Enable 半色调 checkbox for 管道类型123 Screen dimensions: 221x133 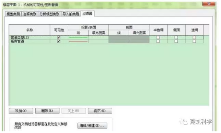pyautogui.click(x=158, y=38)
